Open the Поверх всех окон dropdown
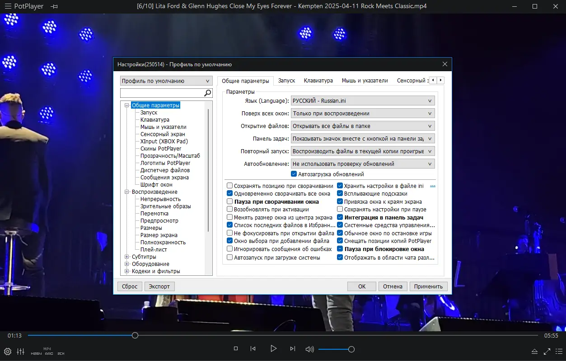This screenshot has width=566, height=361. point(430,113)
